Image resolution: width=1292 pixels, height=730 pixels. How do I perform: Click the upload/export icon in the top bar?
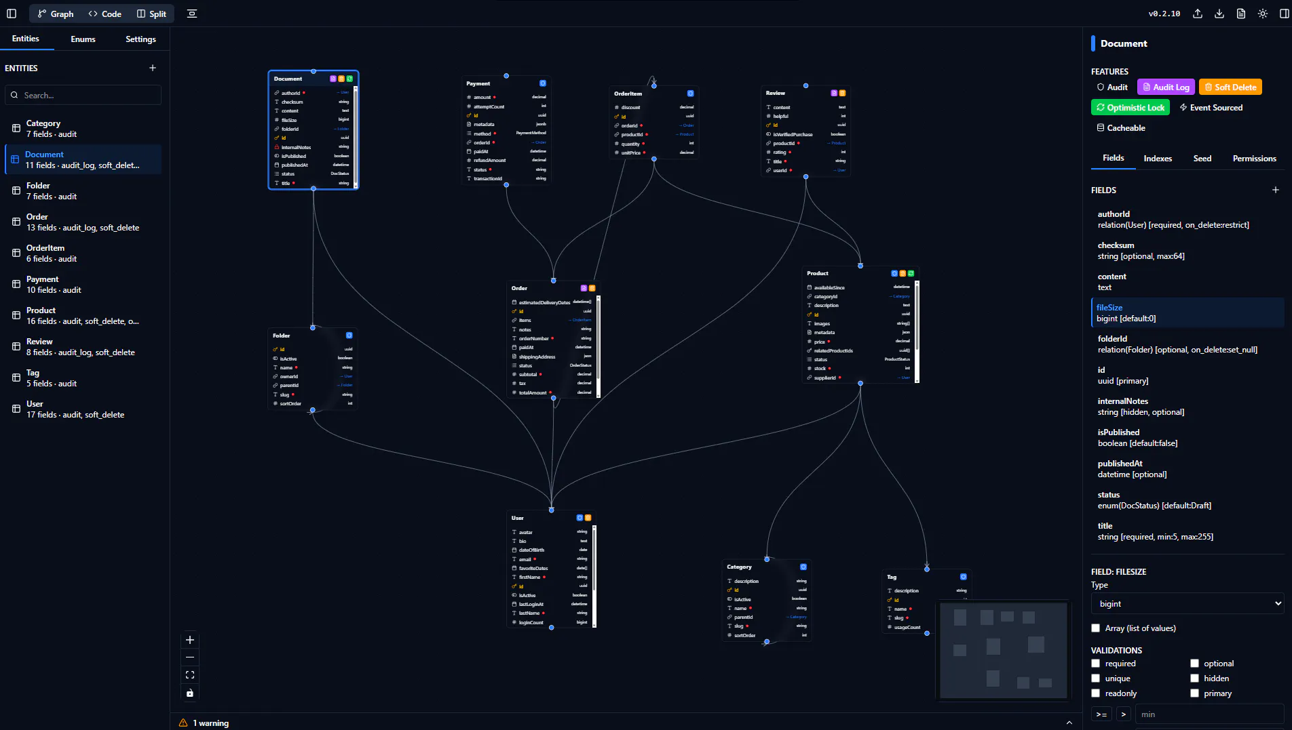1198,14
